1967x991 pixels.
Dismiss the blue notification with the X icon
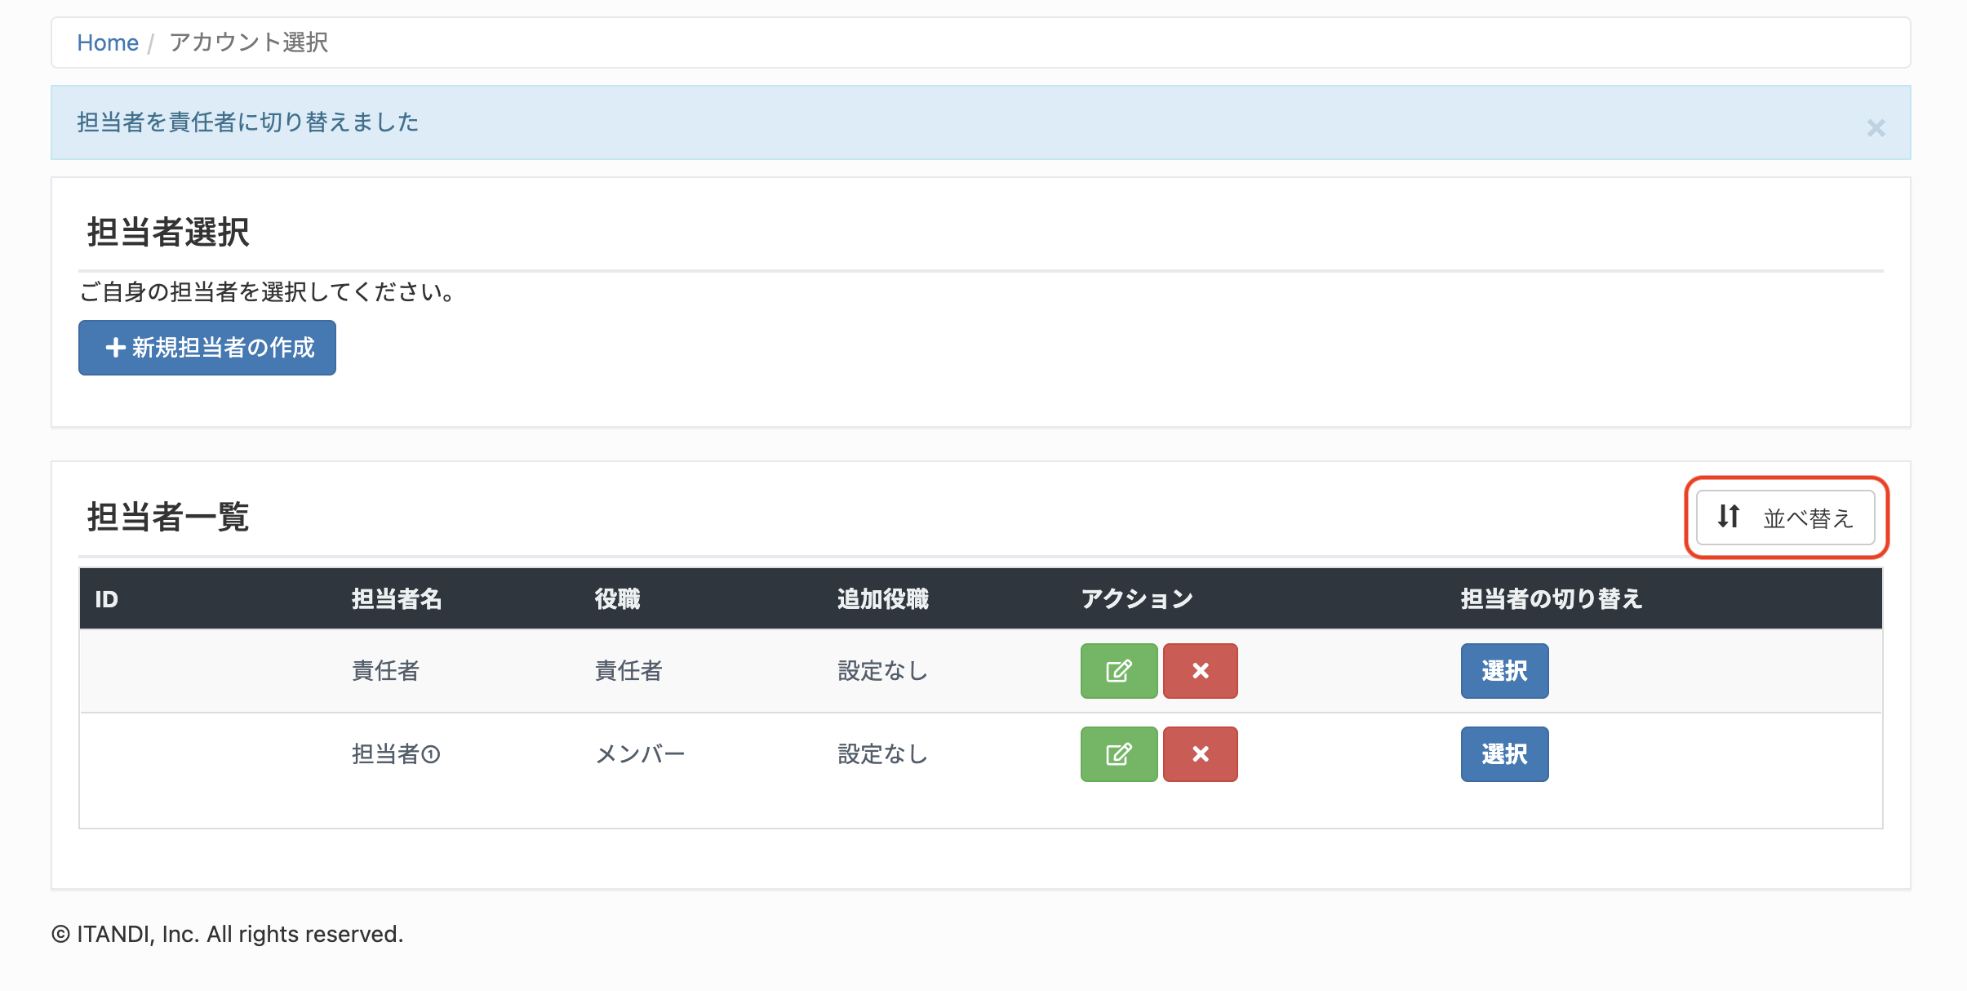[1876, 127]
